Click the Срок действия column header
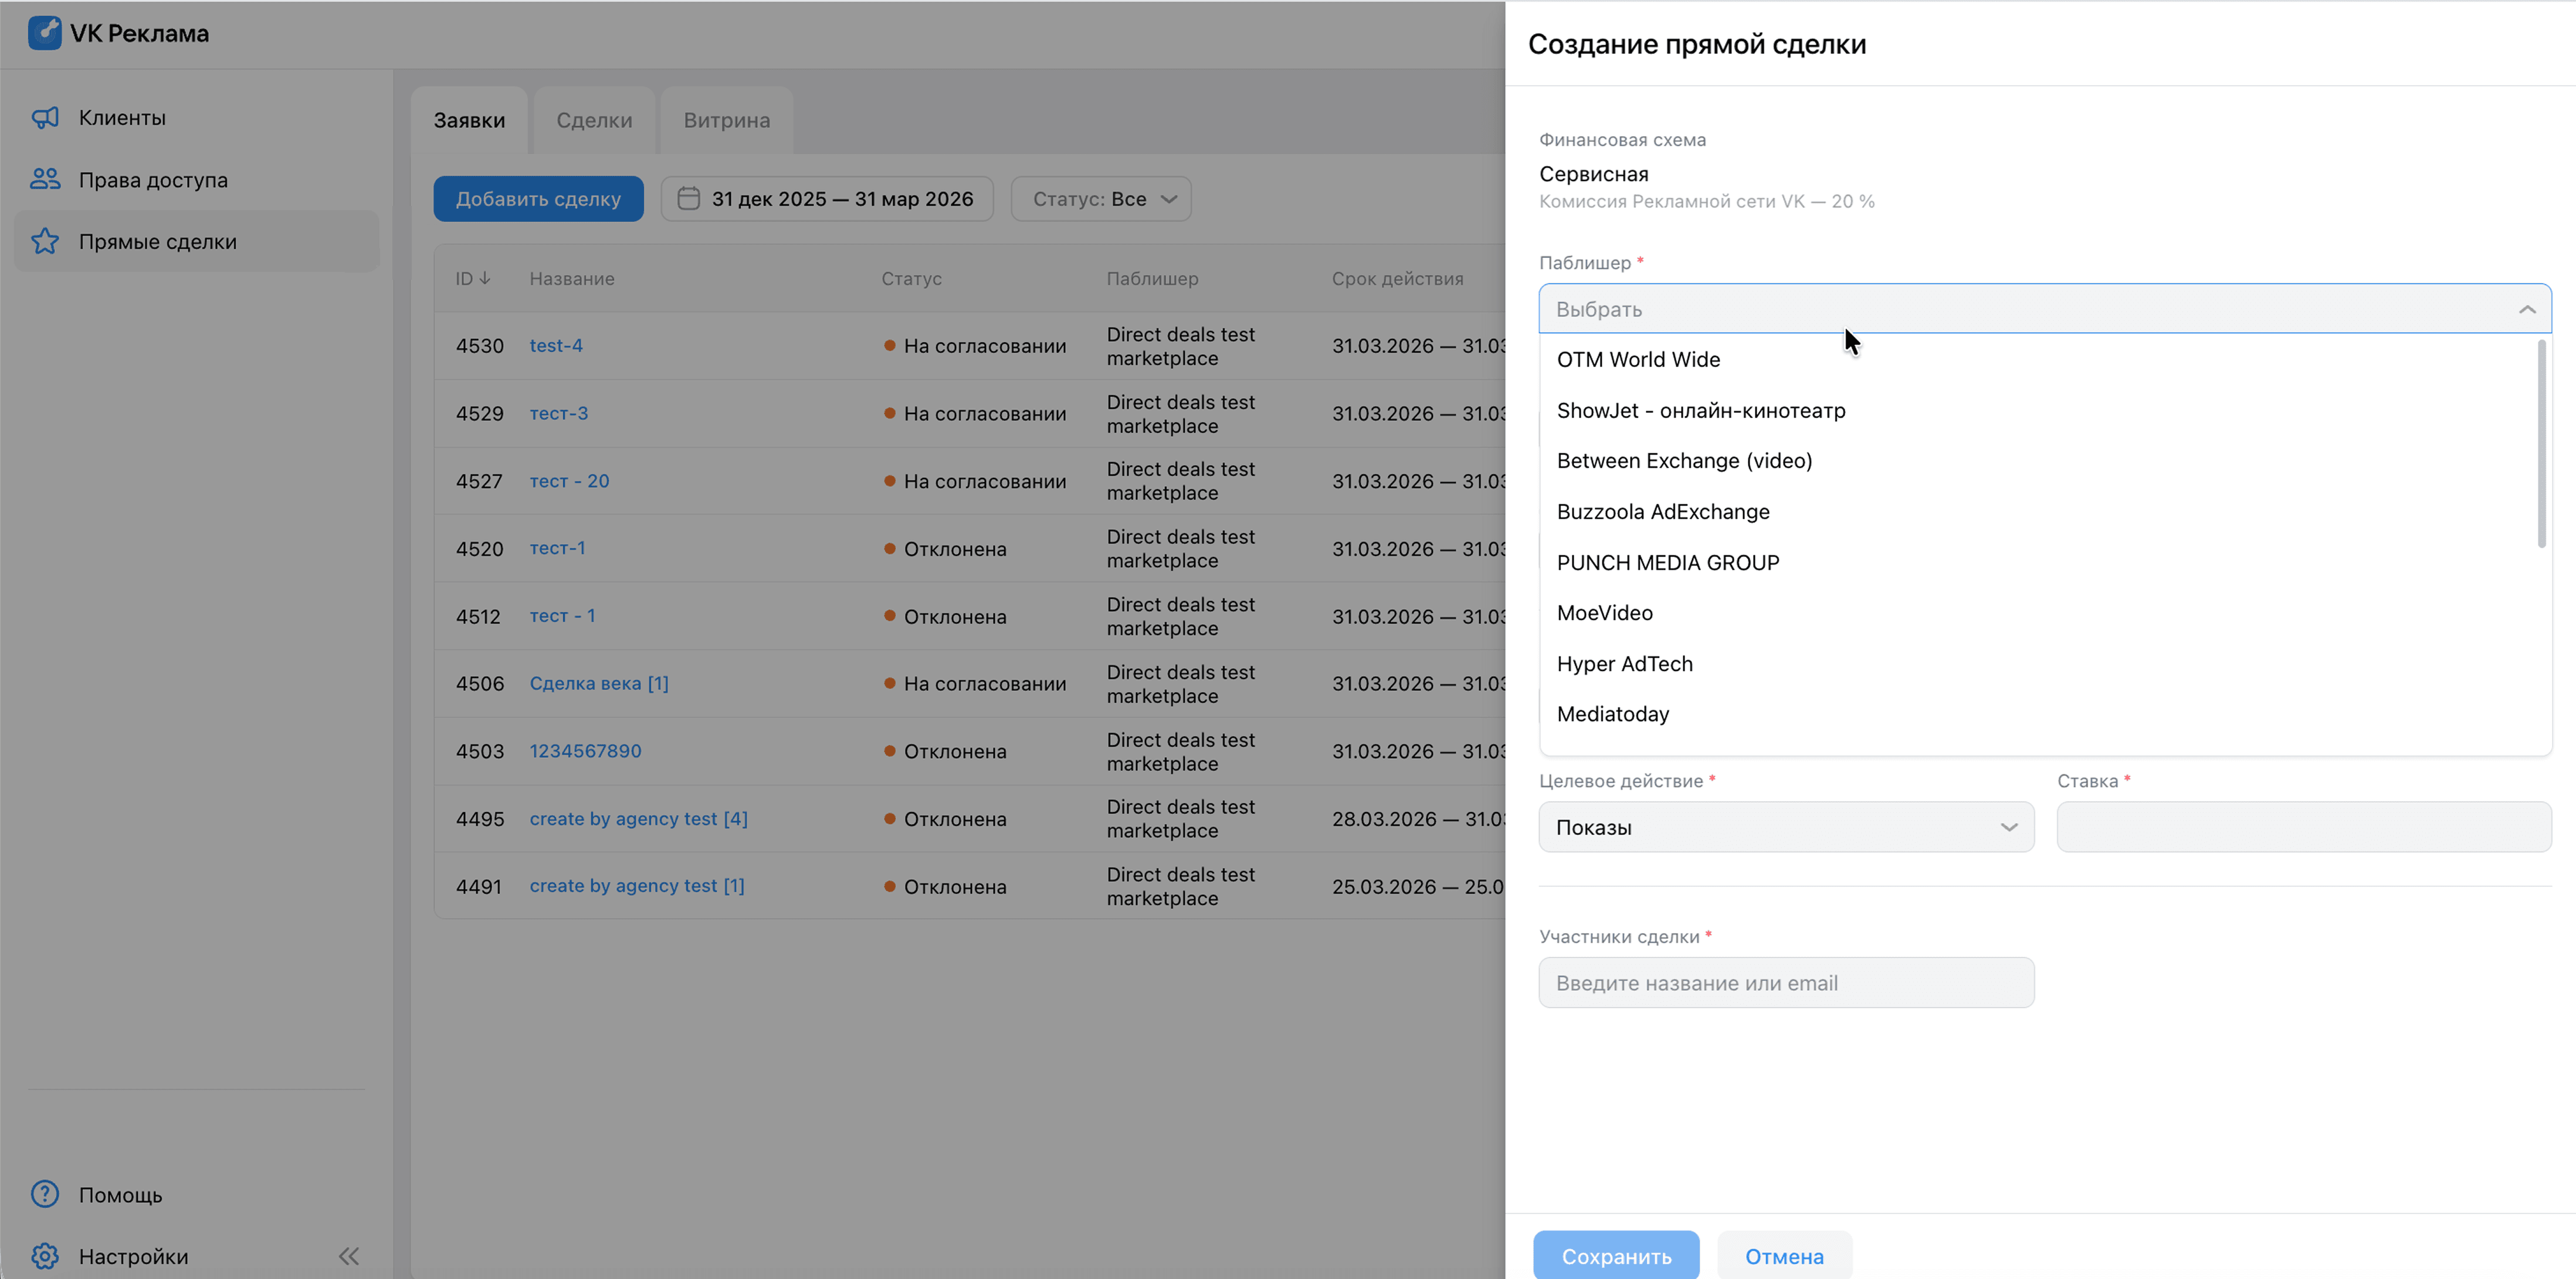 coord(1397,278)
